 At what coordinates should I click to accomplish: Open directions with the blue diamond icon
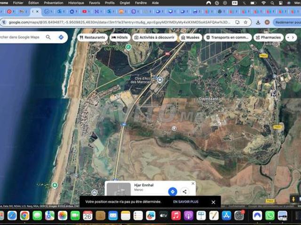coord(61,37)
